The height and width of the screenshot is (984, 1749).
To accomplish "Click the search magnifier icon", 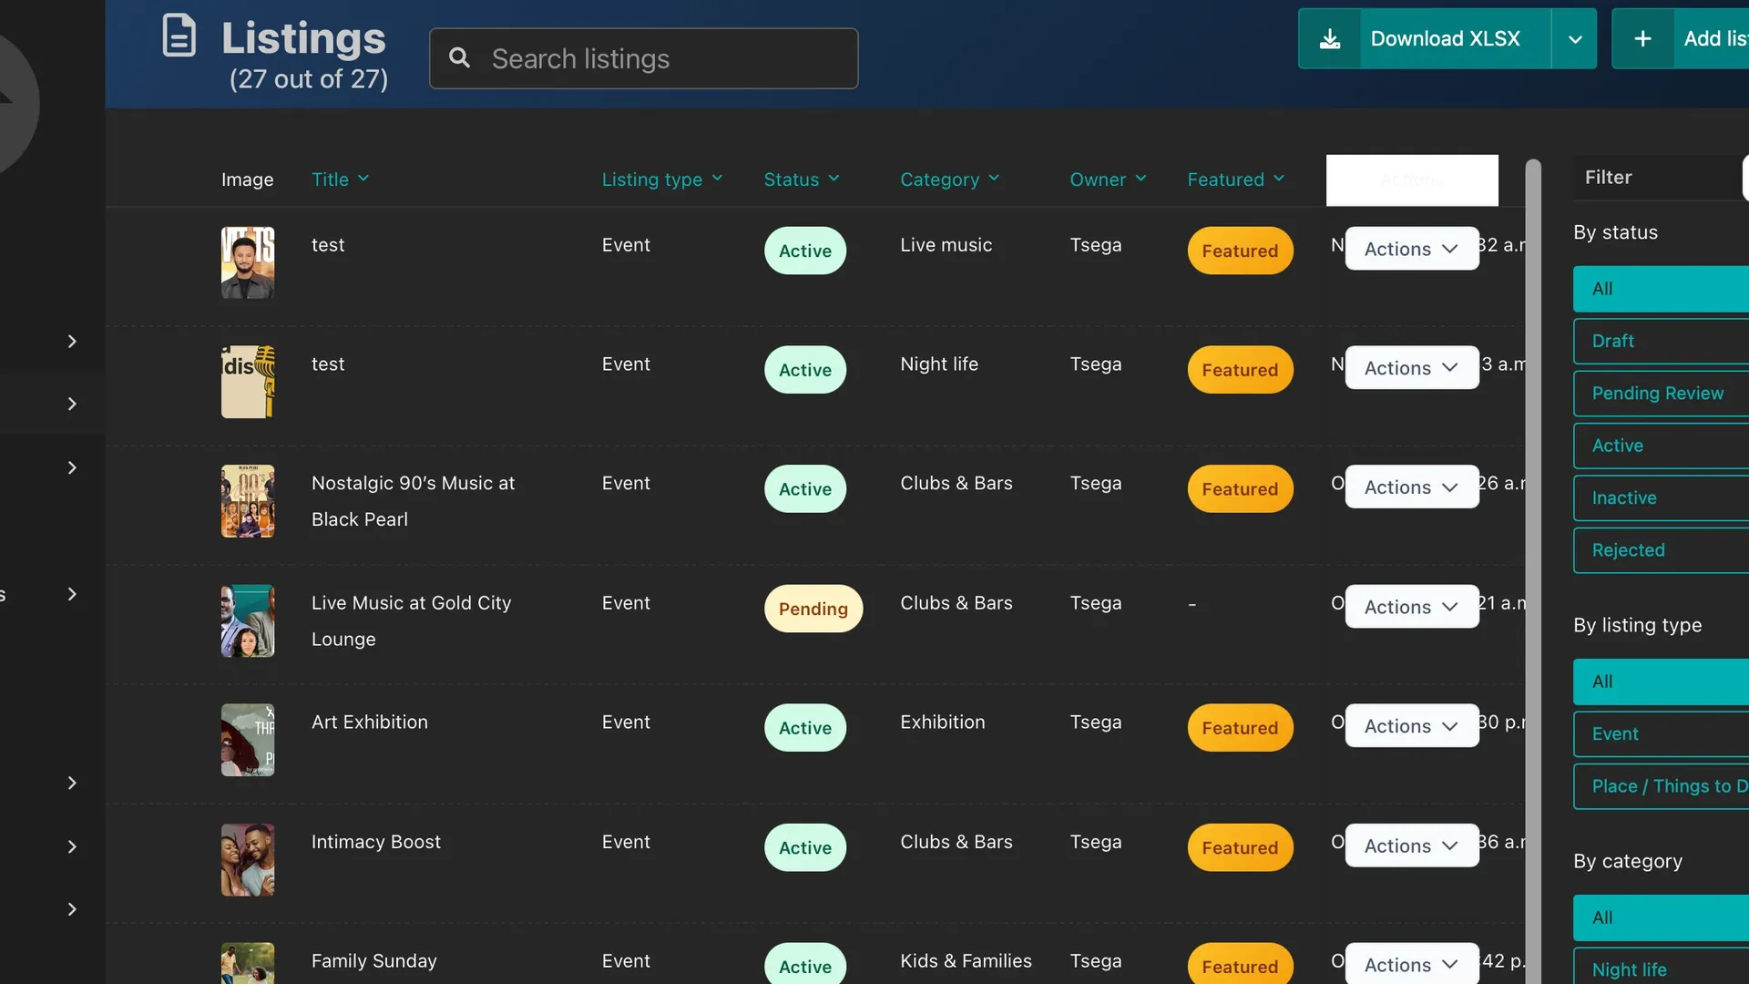I will (x=460, y=58).
